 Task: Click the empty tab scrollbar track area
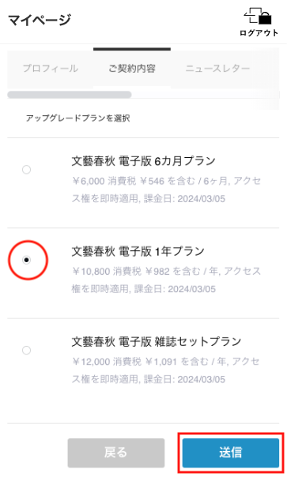pyautogui.click(x=205, y=95)
